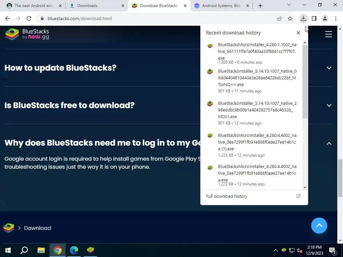The image size is (343, 257).
Task: Click the Chrome downloads toolbar icon
Action: coord(303,18)
